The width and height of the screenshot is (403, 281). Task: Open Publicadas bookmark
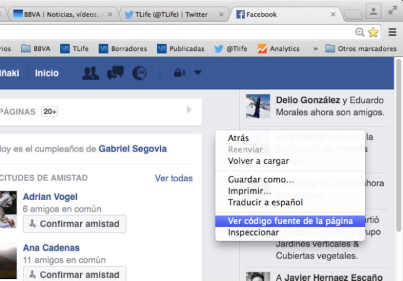[181, 49]
